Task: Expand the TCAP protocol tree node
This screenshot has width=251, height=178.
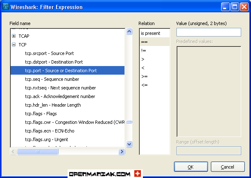Action: coord(14,36)
